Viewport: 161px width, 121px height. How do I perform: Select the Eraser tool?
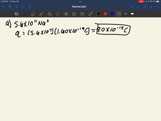[33, 14]
